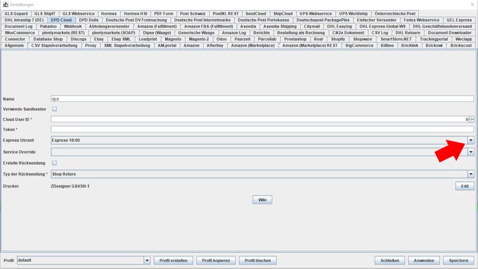Viewport: 478px width, 269px height.
Task: Open the Document Downloader tab
Action: (x=450, y=33)
